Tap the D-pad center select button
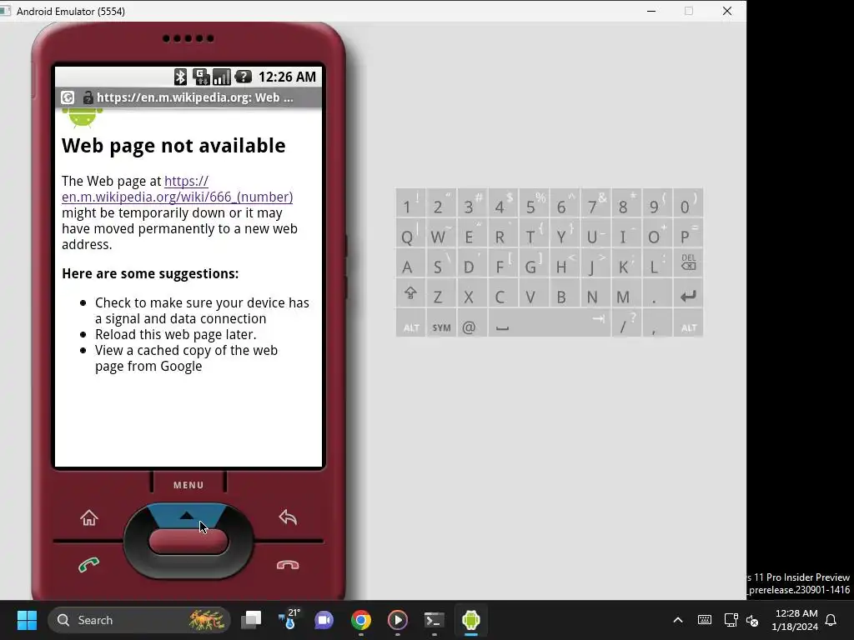This screenshot has width=854, height=640. (188, 541)
